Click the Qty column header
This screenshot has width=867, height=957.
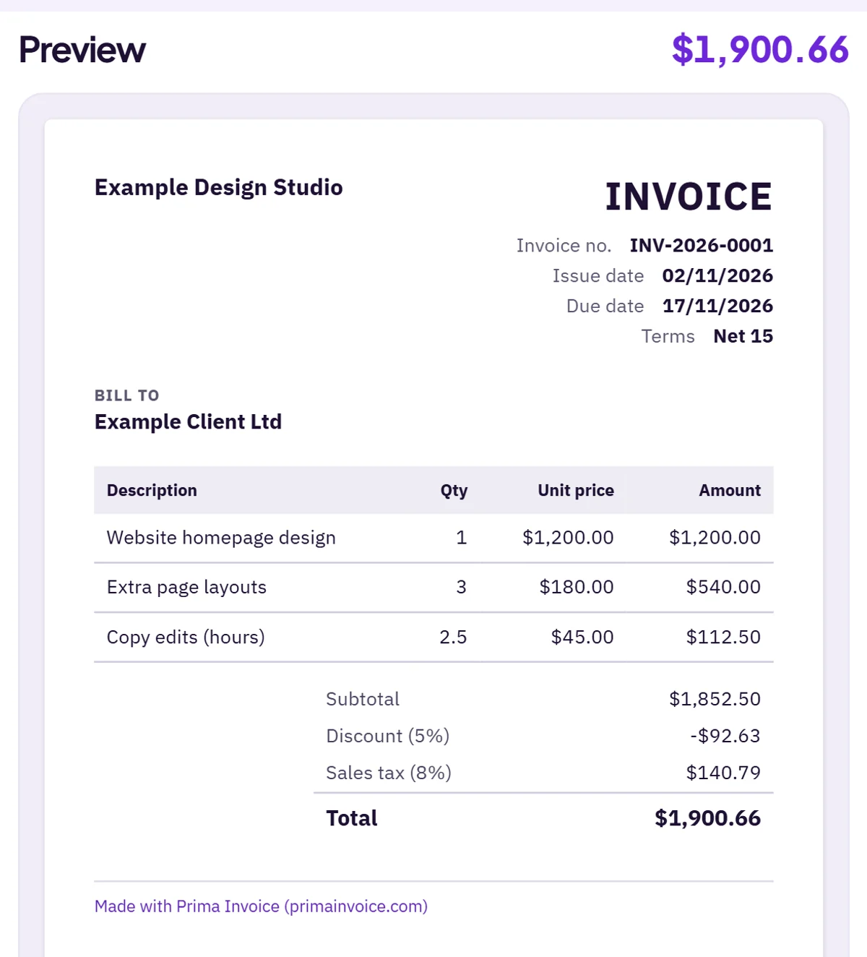point(454,490)
